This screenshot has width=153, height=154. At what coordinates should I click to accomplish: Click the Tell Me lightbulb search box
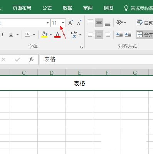tap(138, 8)
